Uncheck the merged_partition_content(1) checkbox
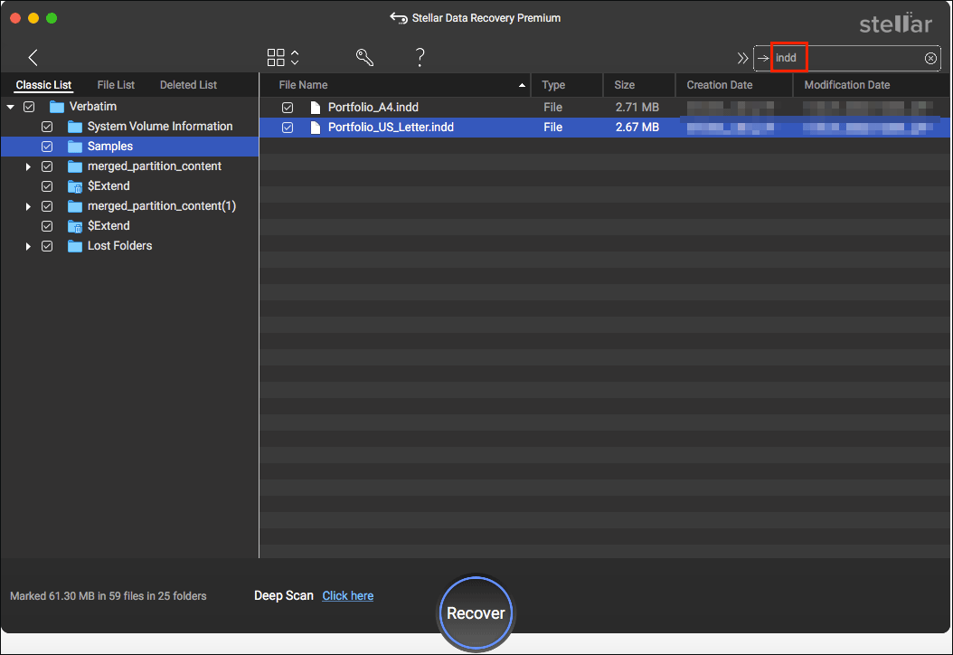 (x=47, y=207)
